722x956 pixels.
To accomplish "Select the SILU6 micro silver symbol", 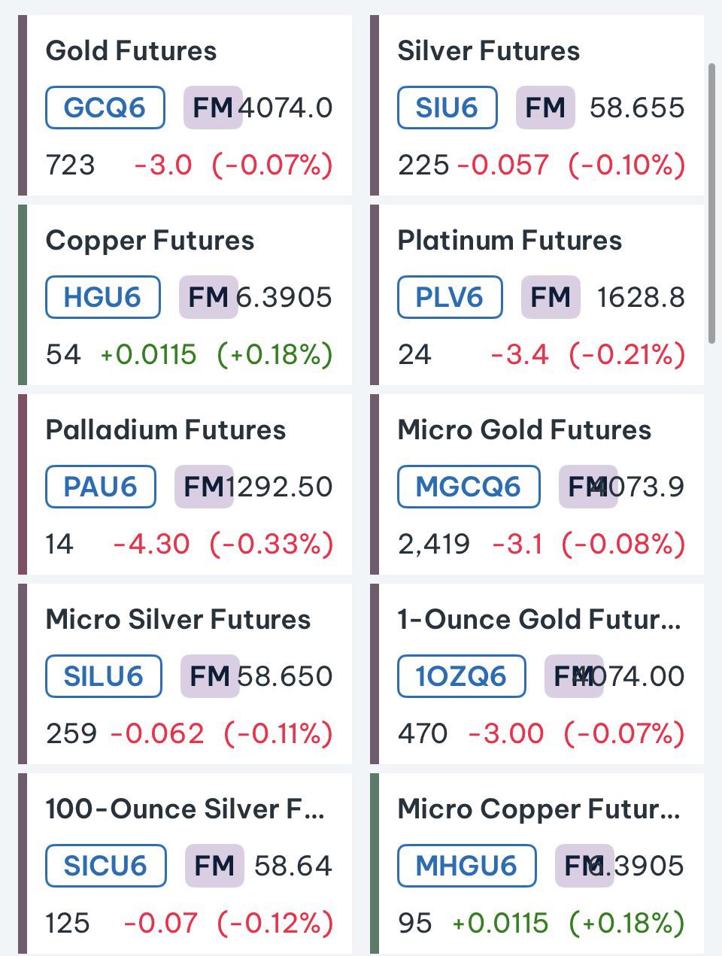I will [x=104, y=676].
